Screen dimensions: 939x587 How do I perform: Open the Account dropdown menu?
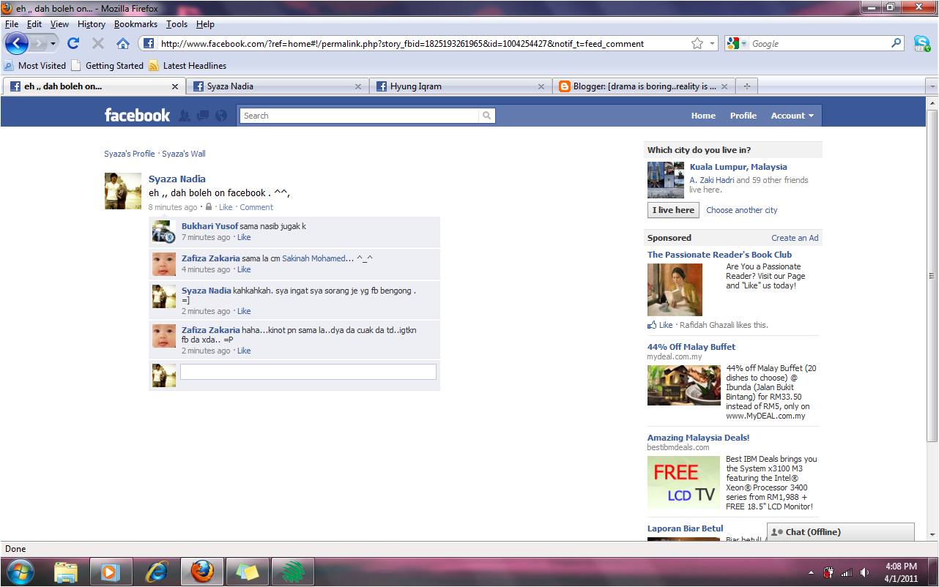(x=792, y=116)
